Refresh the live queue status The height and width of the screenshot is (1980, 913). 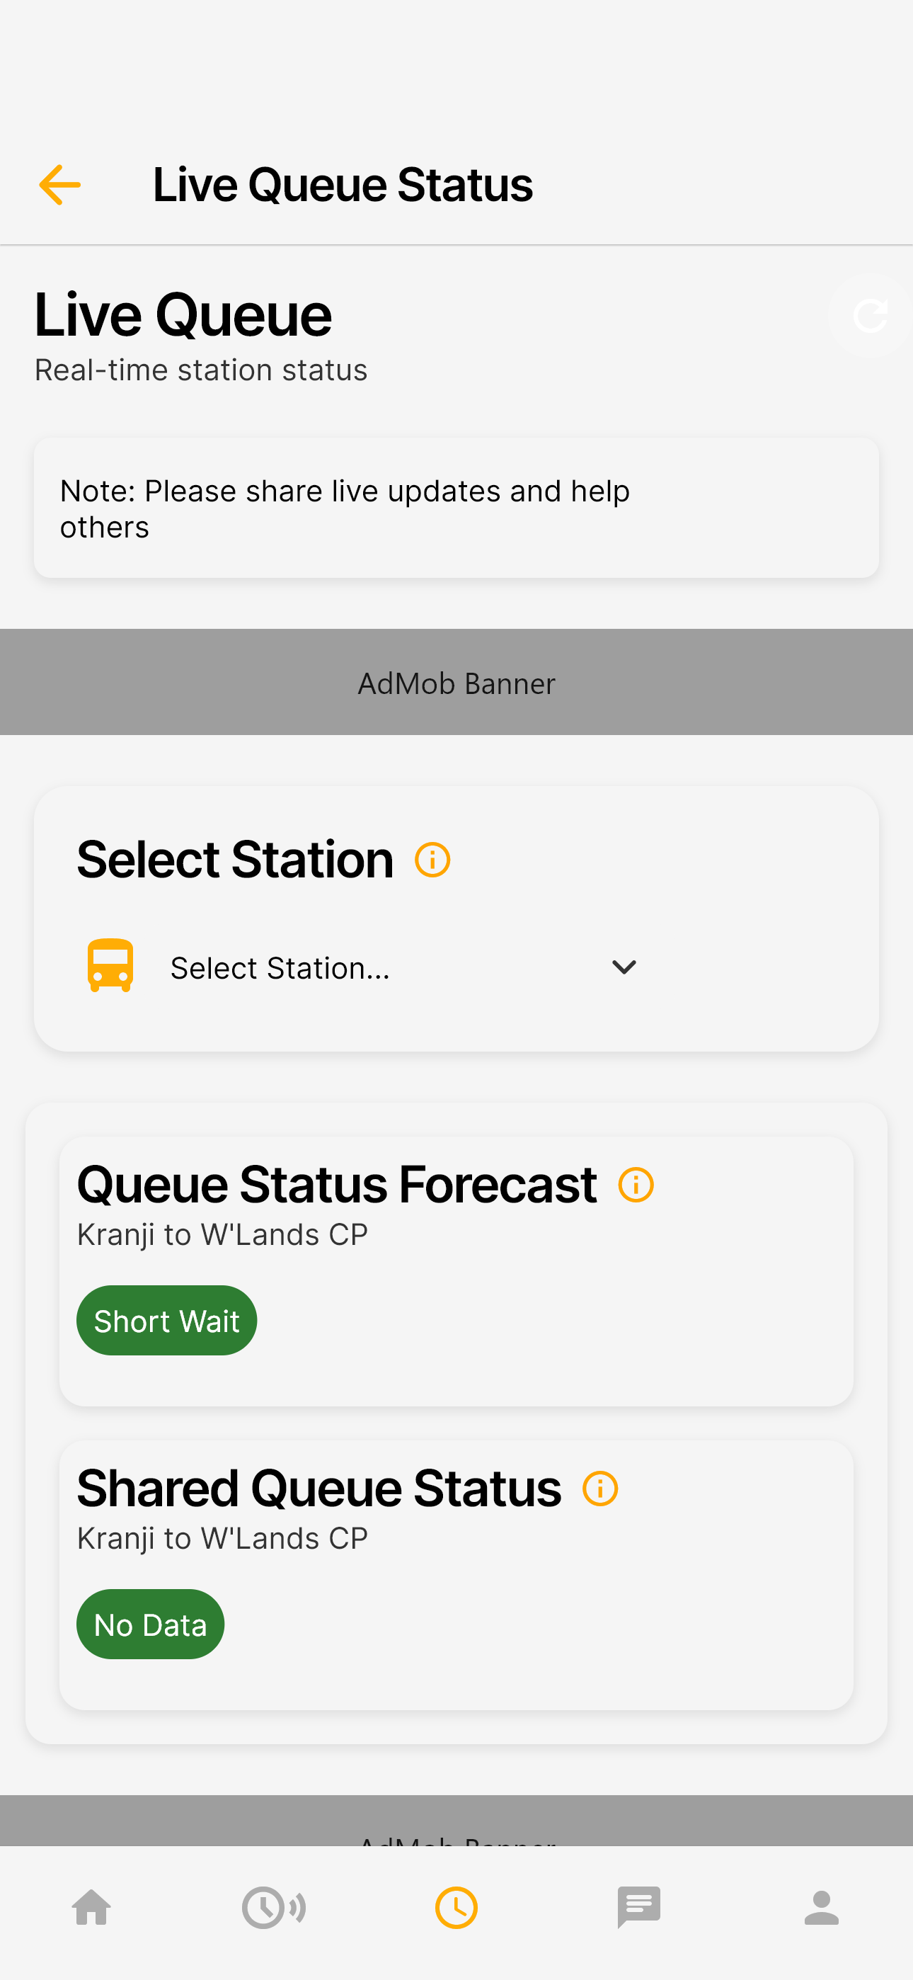click(870, 315)
